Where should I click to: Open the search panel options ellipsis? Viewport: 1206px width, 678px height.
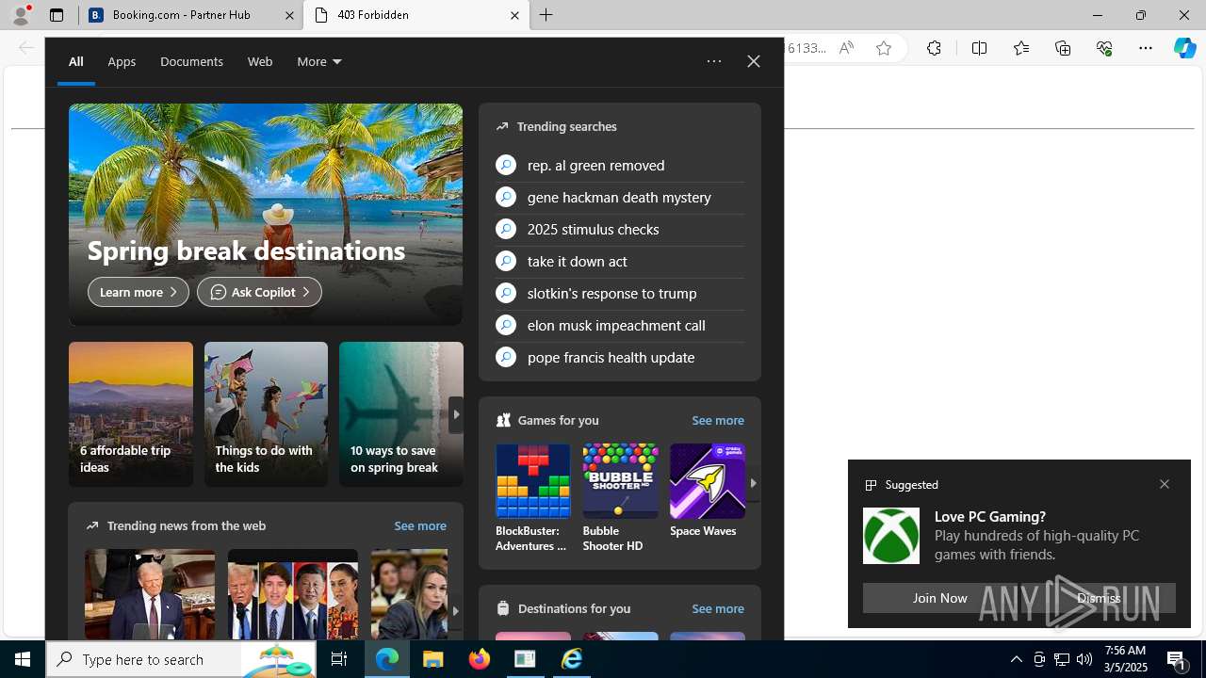tap(714, 62)
